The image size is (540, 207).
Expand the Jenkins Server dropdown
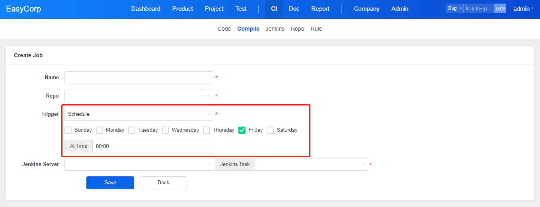pyautogui.click(x=139, y=164)
